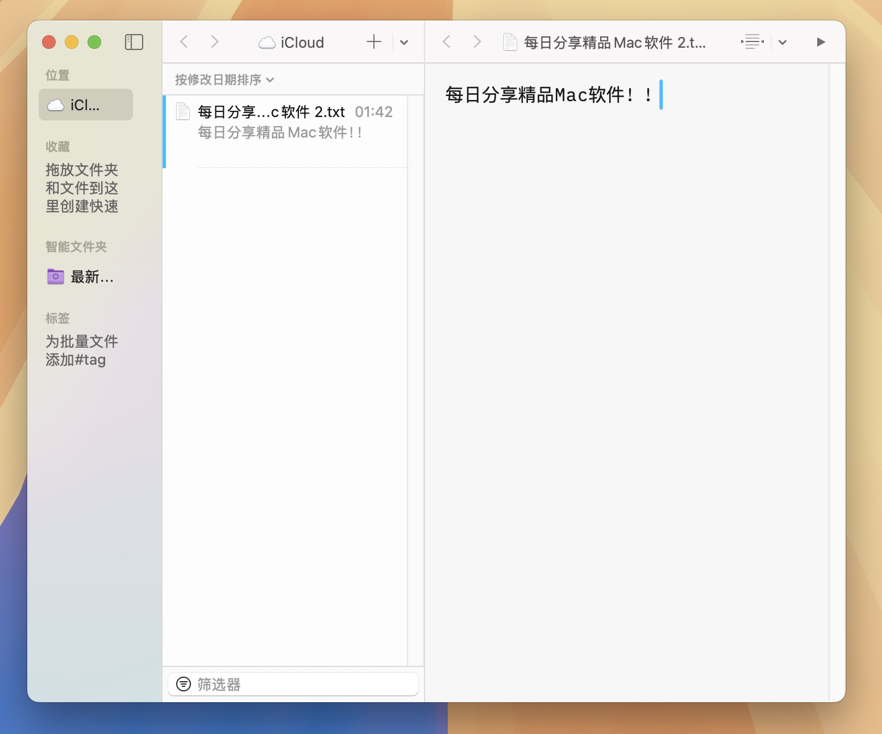Image resolution: width=882 pixels, height=734 pixels.
Task: Click the filter funnel icon in search field
Action: tap(184, 684)
